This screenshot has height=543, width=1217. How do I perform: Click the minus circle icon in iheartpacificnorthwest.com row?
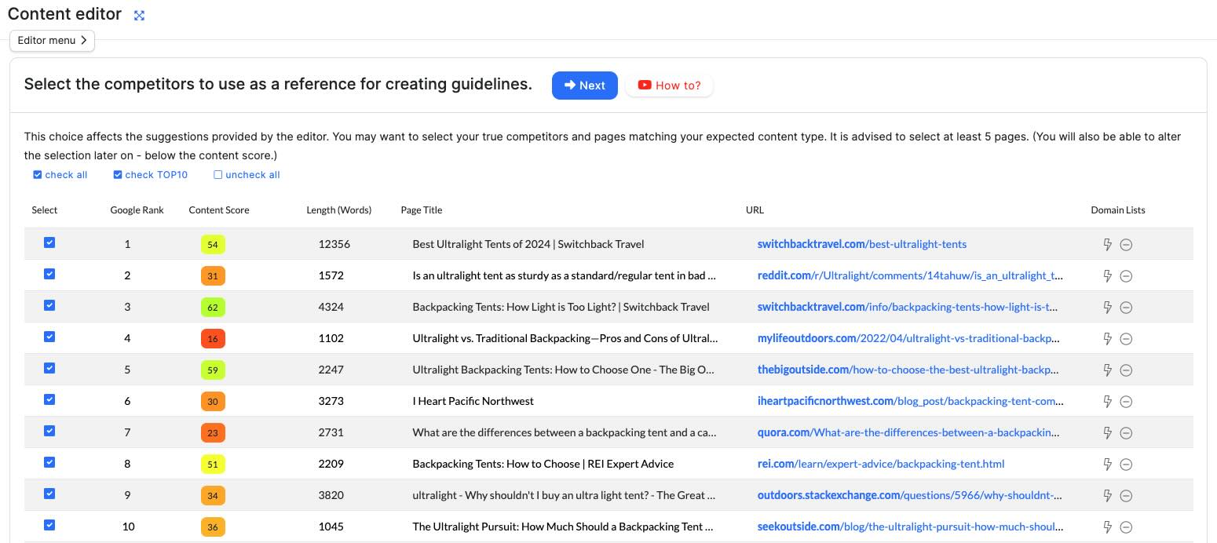(1126, 402)
